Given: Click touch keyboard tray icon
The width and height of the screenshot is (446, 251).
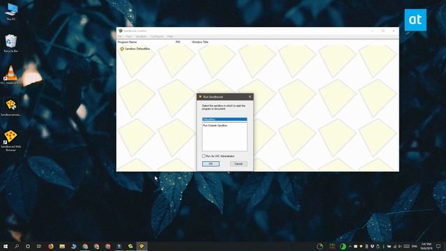Looking at the screenshot, I should pyautogui.click(x=406, y=246).
